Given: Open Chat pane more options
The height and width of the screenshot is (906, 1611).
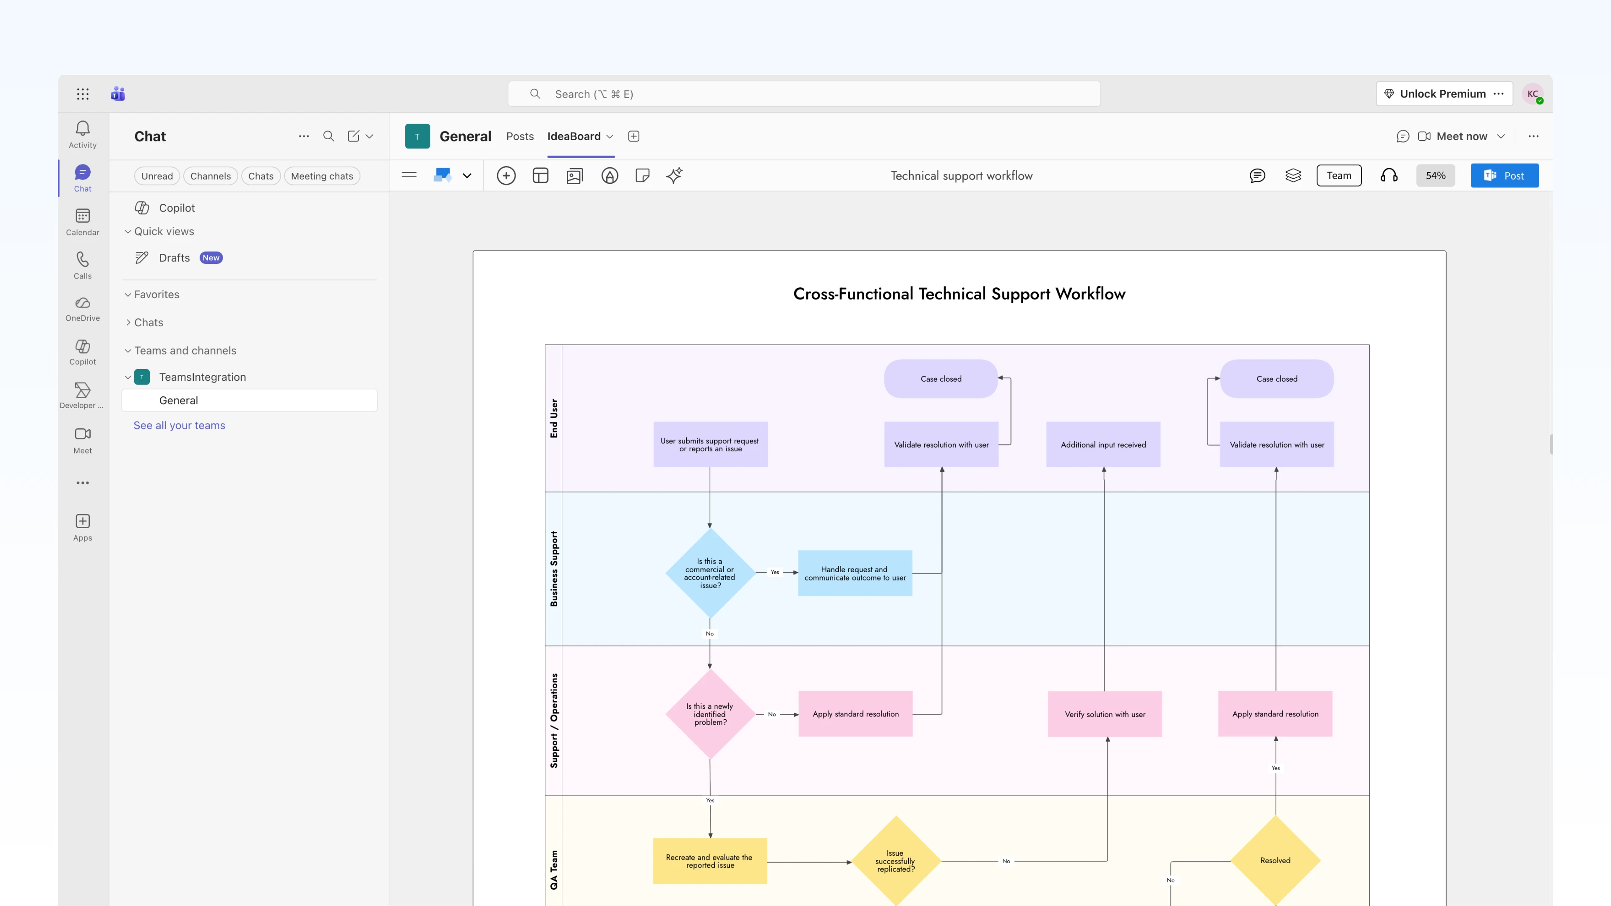Looking at the screenshot, I should pos(304,136).
